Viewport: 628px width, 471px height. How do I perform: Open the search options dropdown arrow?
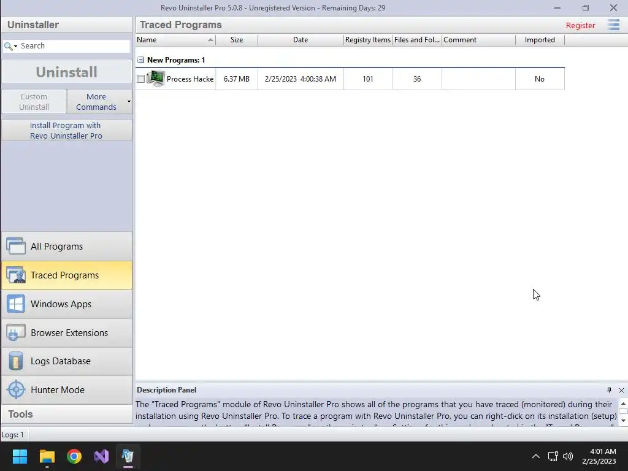15,47
